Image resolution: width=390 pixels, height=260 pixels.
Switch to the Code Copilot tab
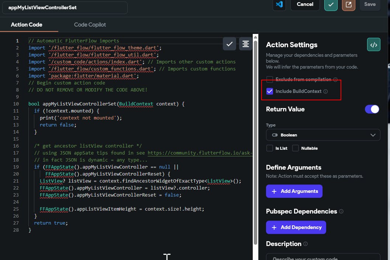coord(90,25)
